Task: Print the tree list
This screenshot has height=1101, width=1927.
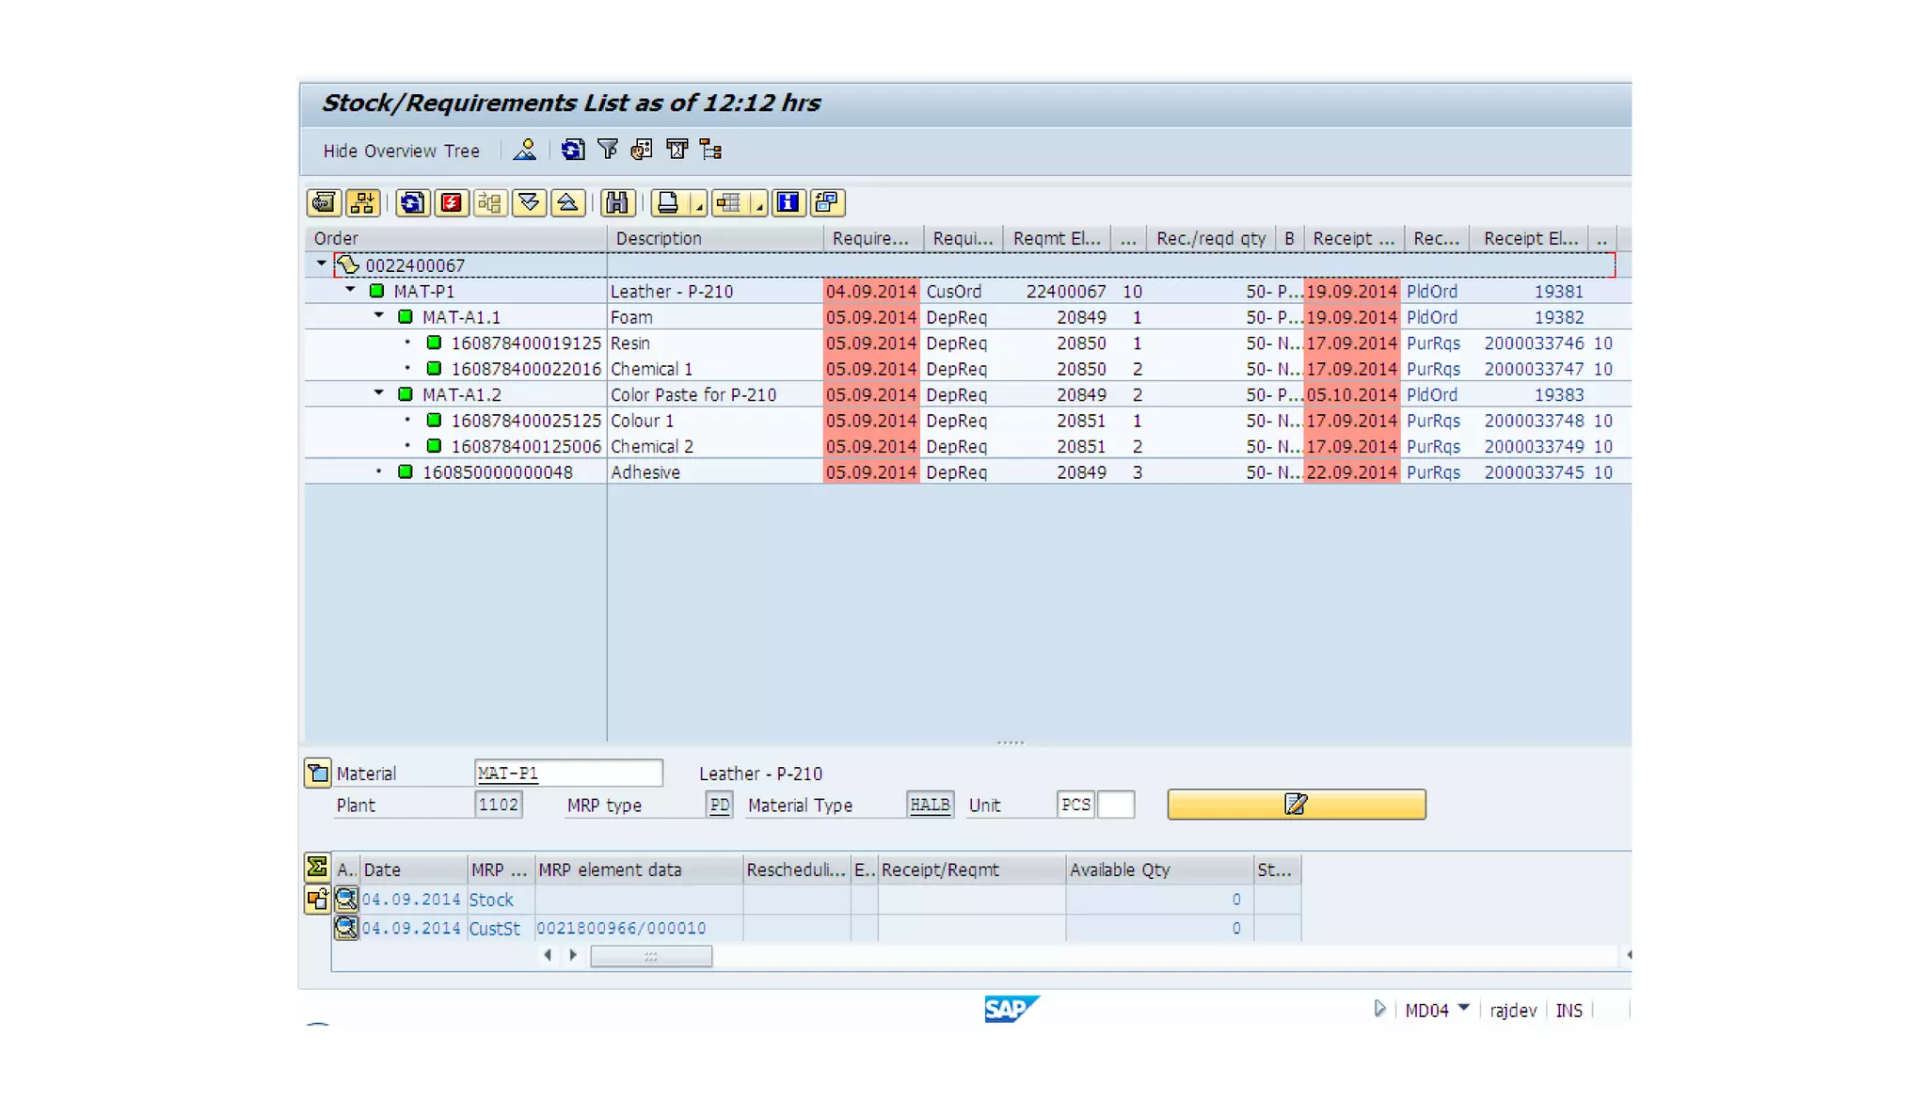Action: point(668,202)
